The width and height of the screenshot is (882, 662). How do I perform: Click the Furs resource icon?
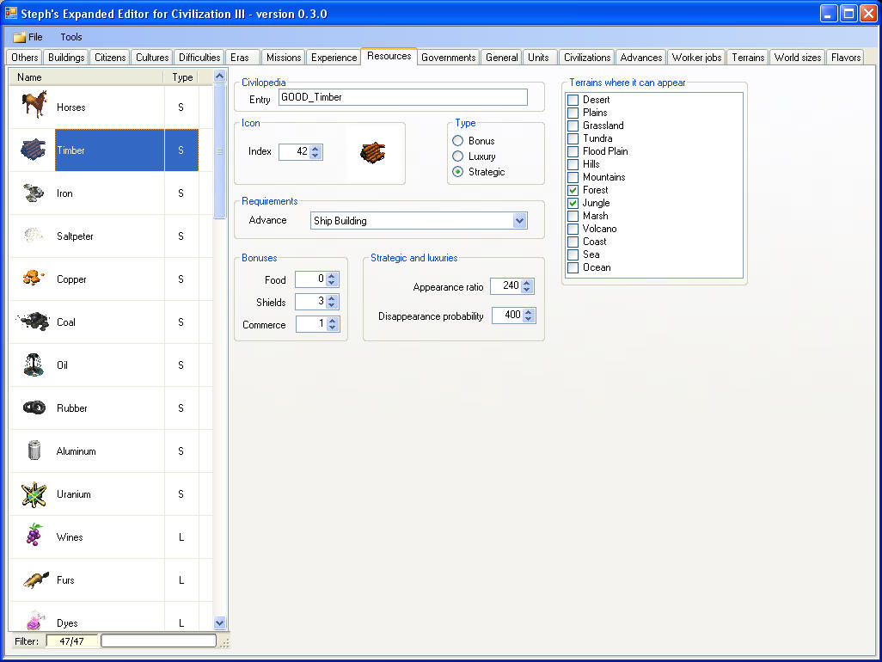point(35,579)
